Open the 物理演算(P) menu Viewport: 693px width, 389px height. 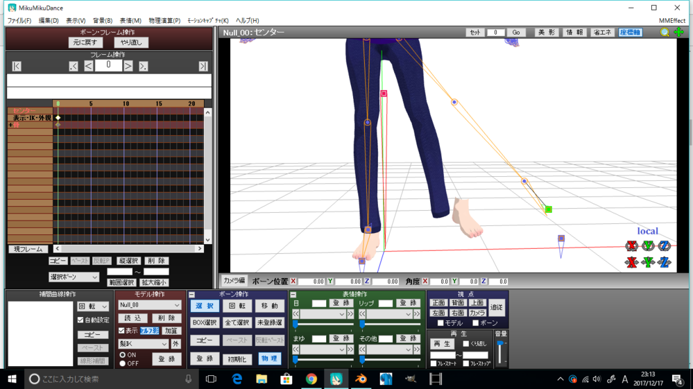(164, 21)
